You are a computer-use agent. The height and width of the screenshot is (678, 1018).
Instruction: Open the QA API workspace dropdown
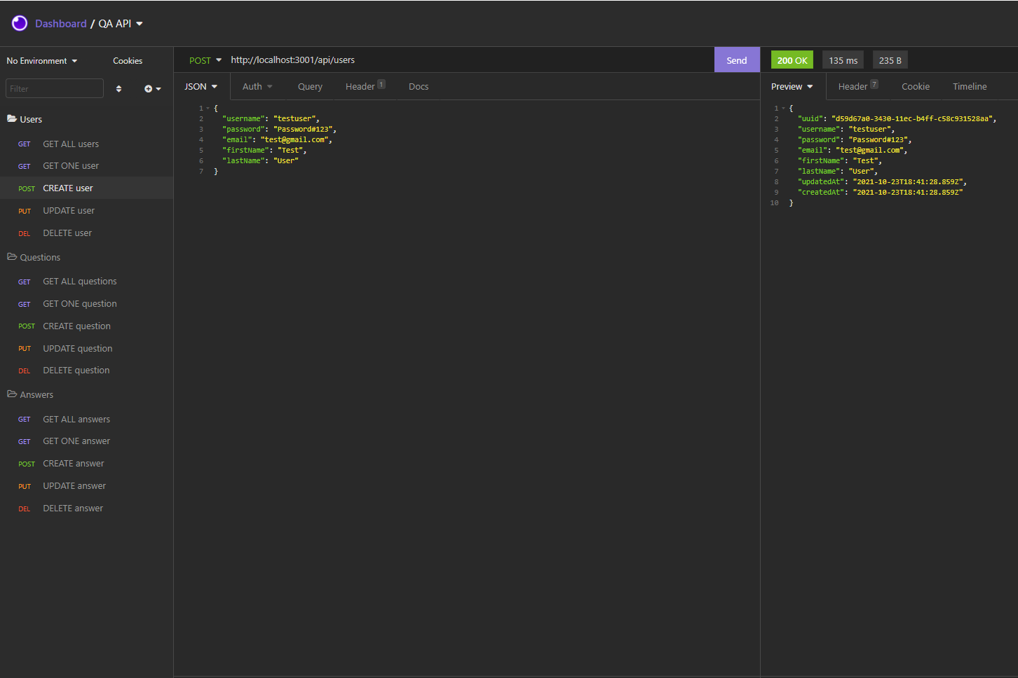(x=121, y=24)
